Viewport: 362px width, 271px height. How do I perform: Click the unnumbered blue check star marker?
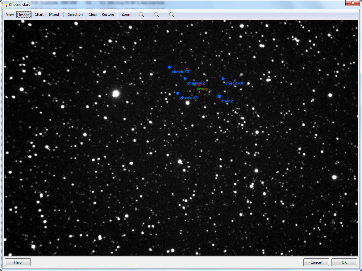[x=219, y=96]
